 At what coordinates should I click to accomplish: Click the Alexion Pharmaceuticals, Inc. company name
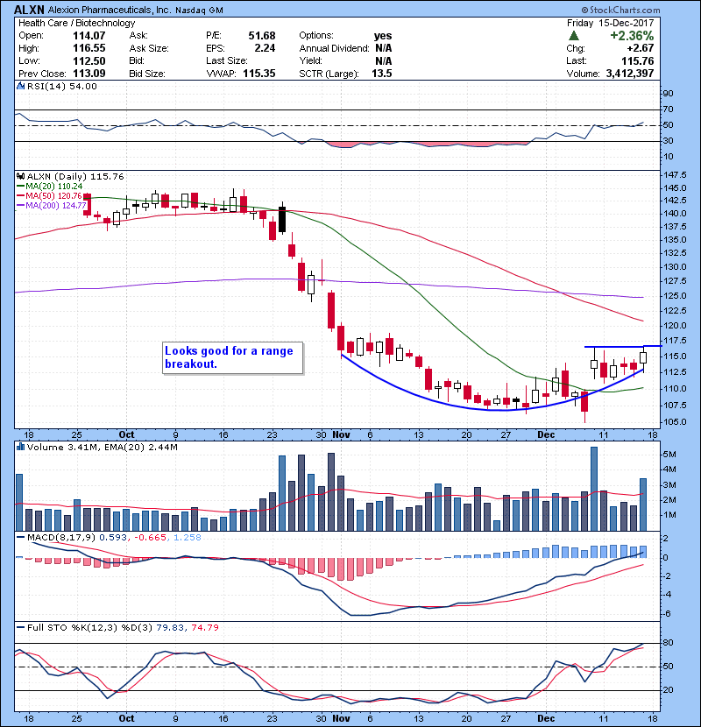[x=110, y=10]
